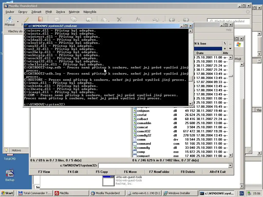Image resolution: width=263 pixels, height=197 pixels.
Task: Click Total Commander file list scroll-down arrow
Action: (x=231, y=155)
